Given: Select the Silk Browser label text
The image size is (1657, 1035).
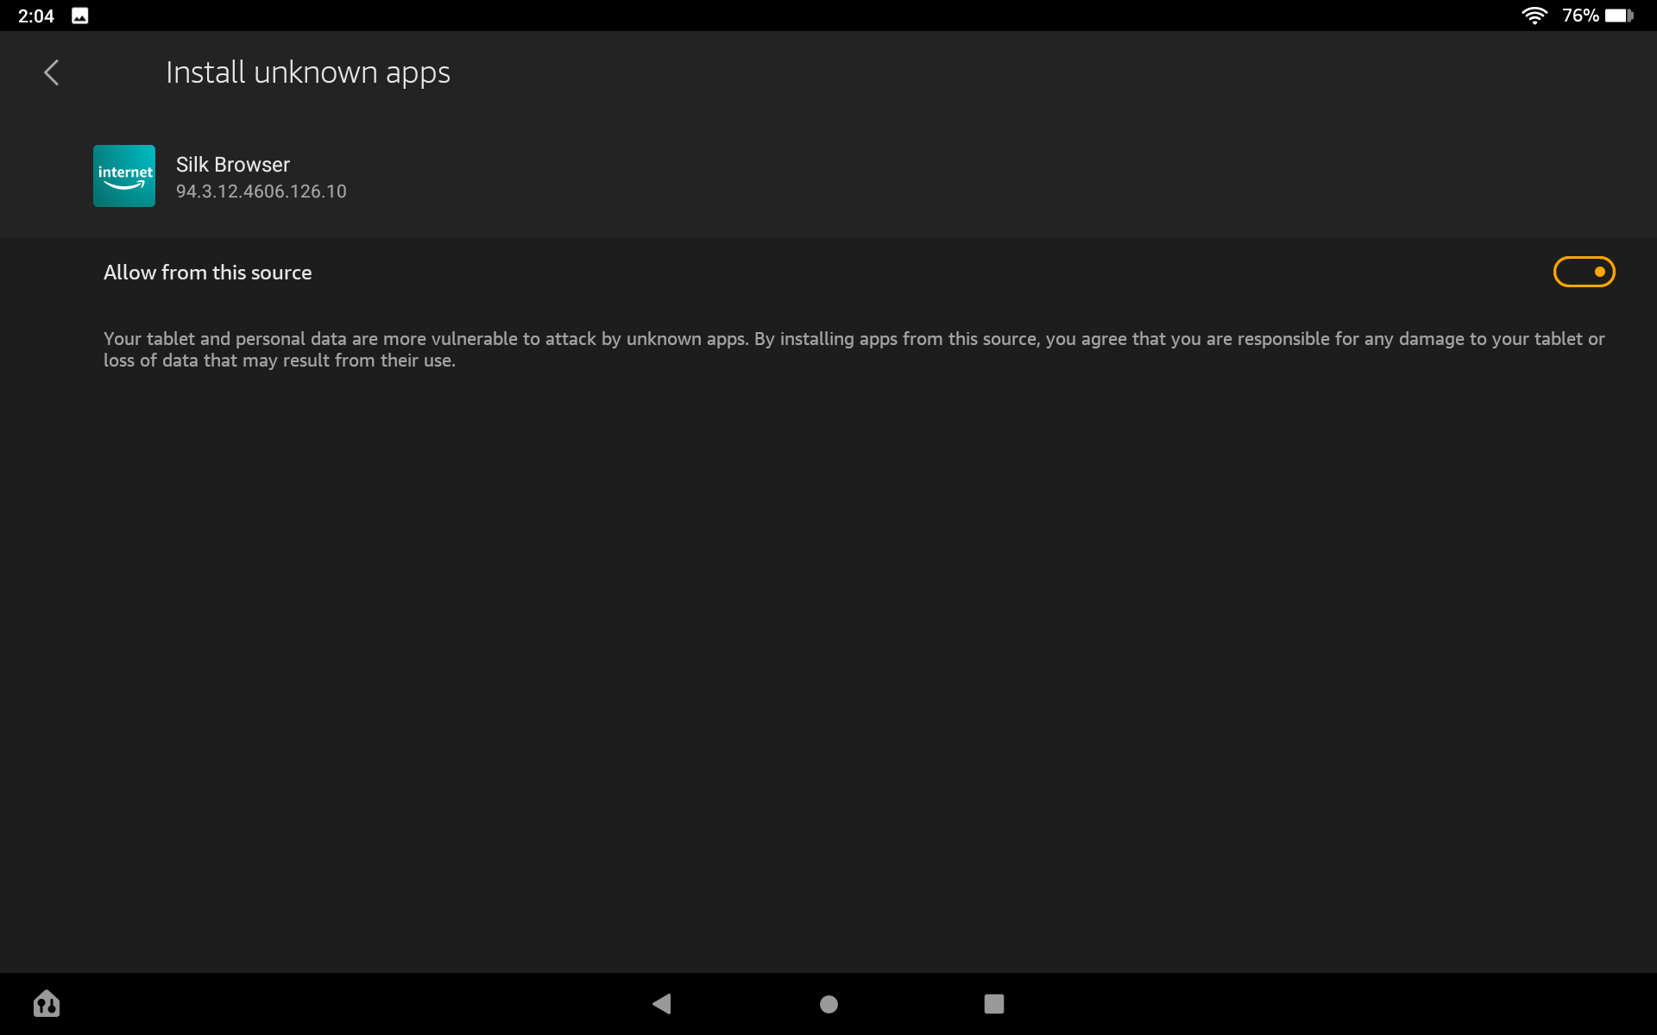Looking at the screenshot, I should click(232, 164).
